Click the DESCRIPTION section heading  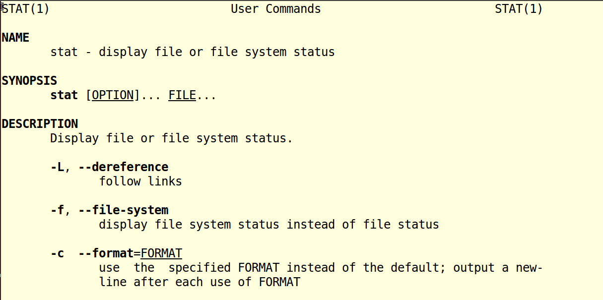[40, 124]
